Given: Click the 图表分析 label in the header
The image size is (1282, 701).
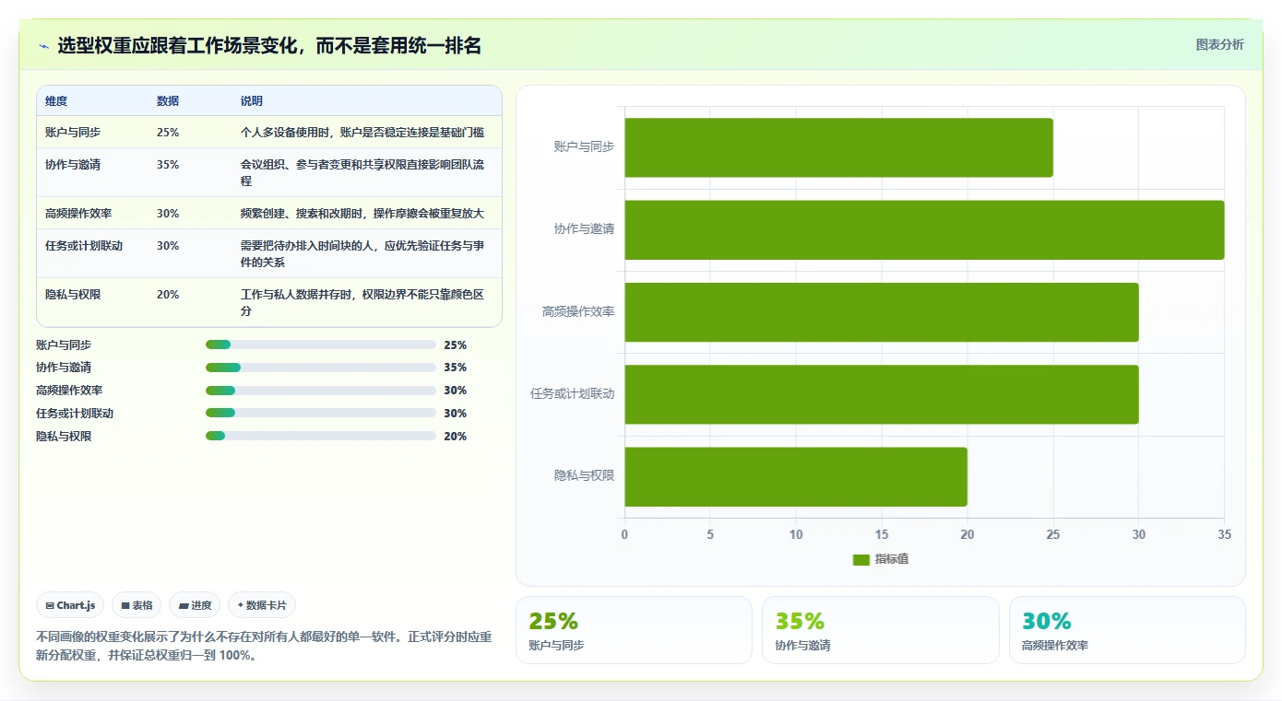Looking at the screenshot, I should pos(1219,44).
